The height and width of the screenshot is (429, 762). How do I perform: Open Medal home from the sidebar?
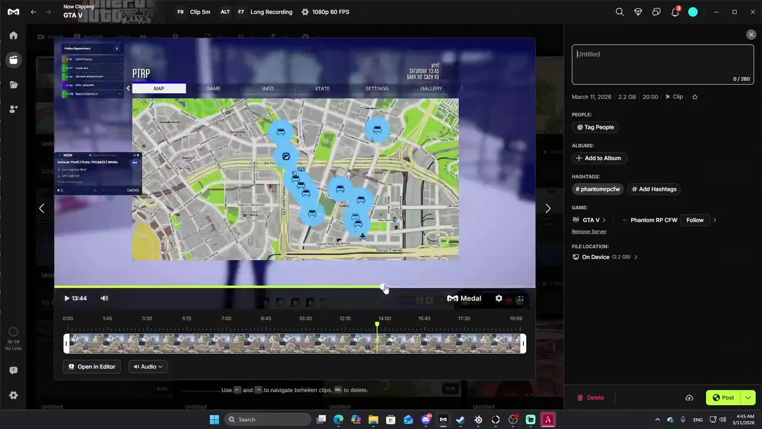[13, 35]
